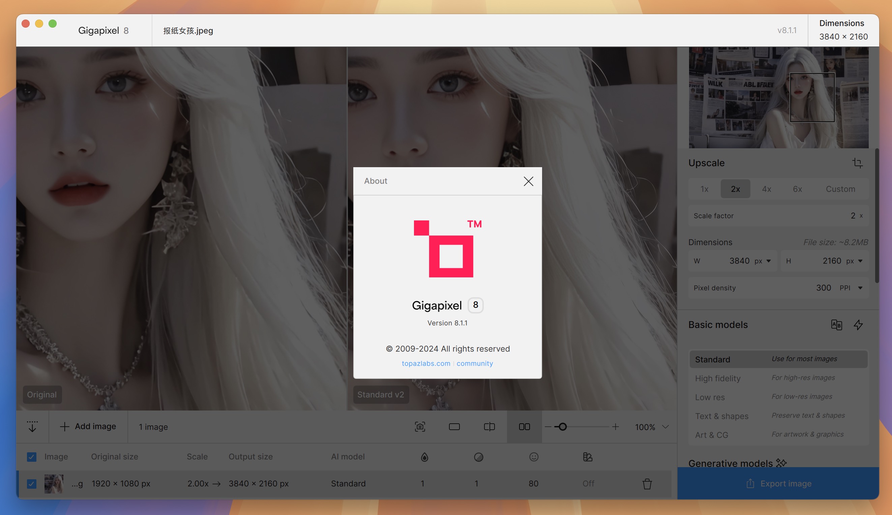Uncheck the 1920 × 1080 image row checkbox
892x515 pixels.
[31, 484]
